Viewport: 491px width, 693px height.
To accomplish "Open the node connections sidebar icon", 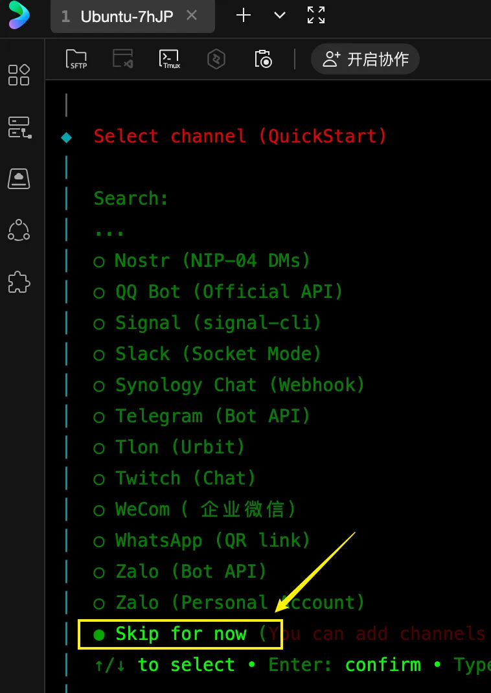I will (x=19, y=230).
